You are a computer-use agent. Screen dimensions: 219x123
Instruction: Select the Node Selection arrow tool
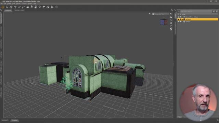point(7,7)
